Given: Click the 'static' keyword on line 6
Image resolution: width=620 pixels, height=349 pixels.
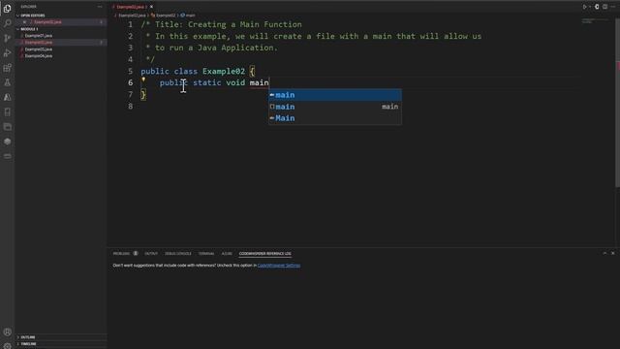Looking at the screenshot, I should [206, 82].
